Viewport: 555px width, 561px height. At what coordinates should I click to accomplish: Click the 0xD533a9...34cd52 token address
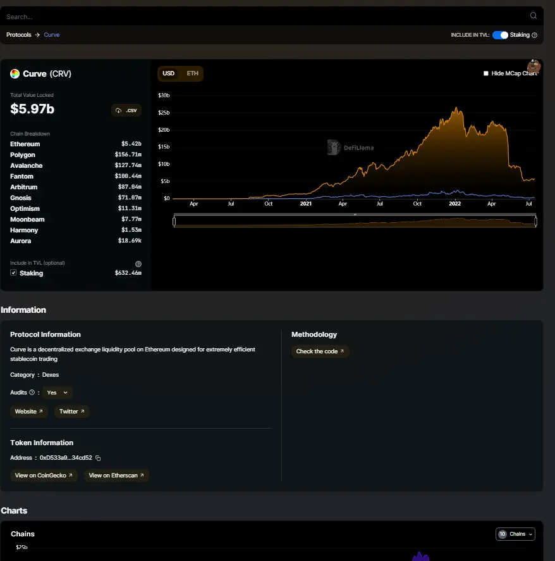click(66, 458)
